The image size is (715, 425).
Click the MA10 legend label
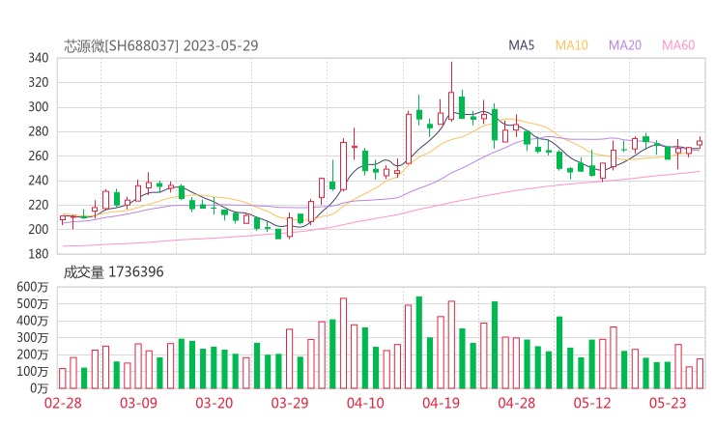[571, 45]
